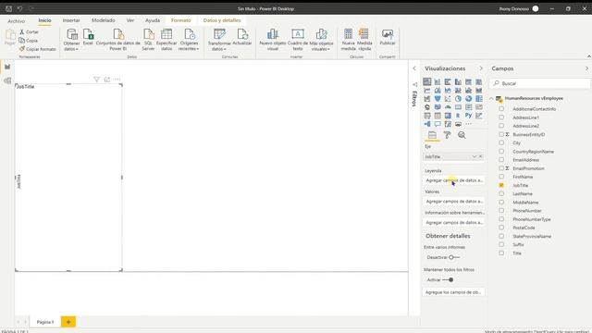Open visual's more options ellipsis
The image size is (592, 333).
click(x=117, y=80)
